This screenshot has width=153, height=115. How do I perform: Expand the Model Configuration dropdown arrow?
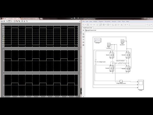106,25
